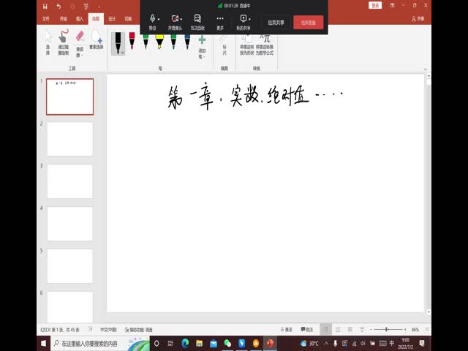
Task: Open microphone options arrow beside mute icon
Action: (159, 19)
